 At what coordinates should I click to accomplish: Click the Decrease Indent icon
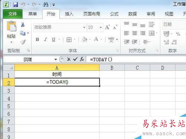coord(126,42)
